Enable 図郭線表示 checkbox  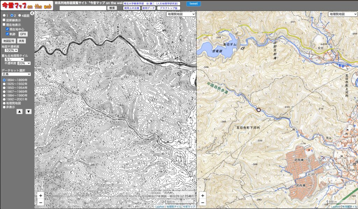pyautogui.click(x=4, y=20)
